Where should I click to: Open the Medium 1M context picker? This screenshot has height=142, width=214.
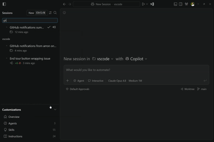tap(135, 81)
